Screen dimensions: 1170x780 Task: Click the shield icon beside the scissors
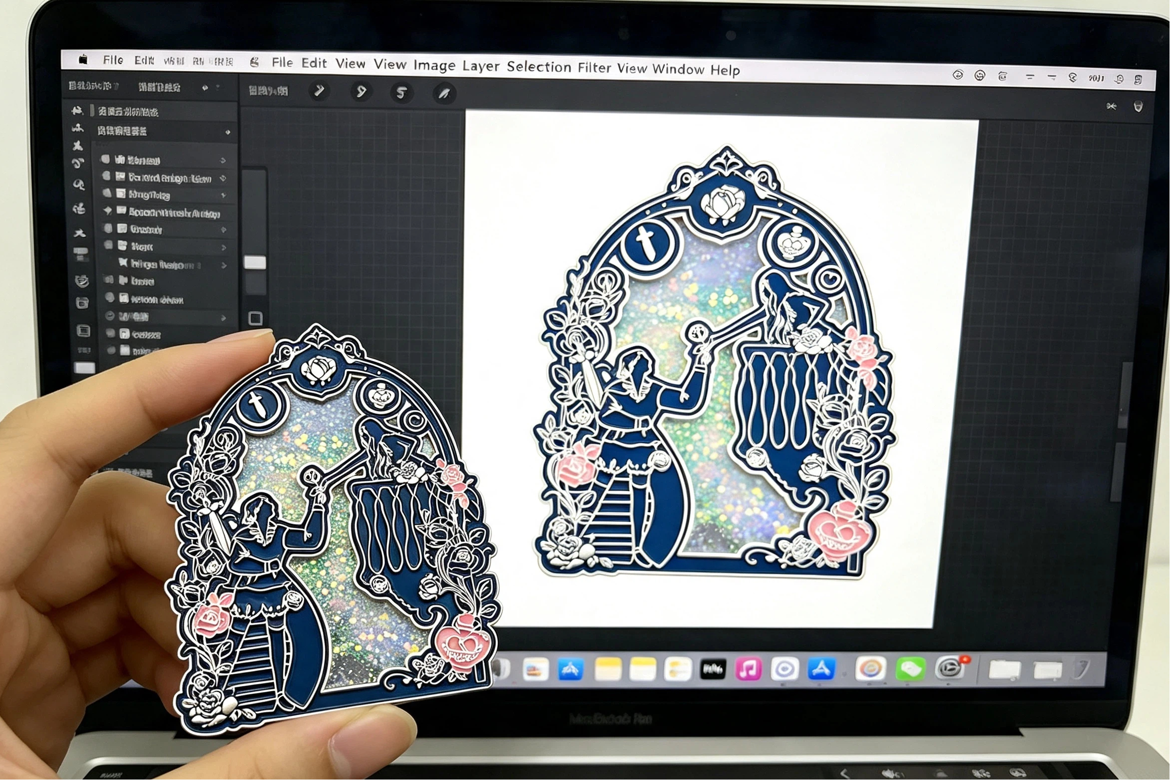tap(1138, 106)
